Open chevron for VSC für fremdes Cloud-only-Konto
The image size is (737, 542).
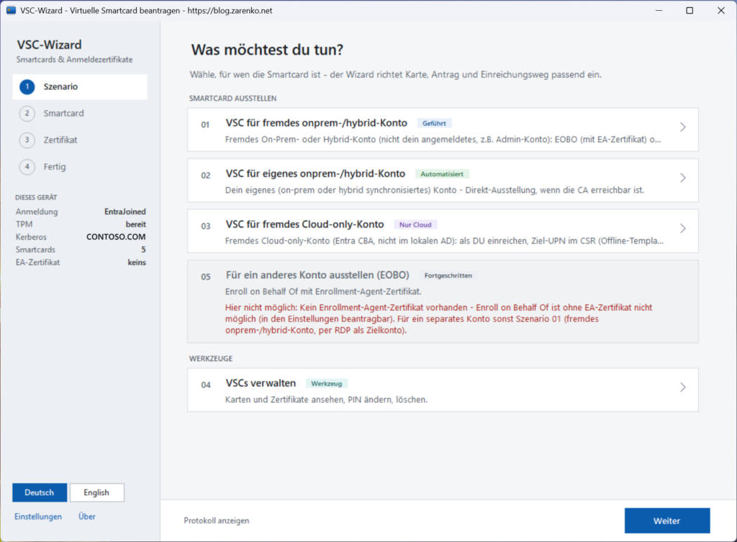click(683, 228)
